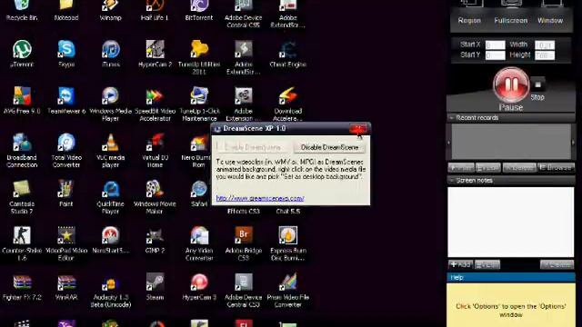
Task: Choose Window capture mode in recorder
Action: click(550, 13)
